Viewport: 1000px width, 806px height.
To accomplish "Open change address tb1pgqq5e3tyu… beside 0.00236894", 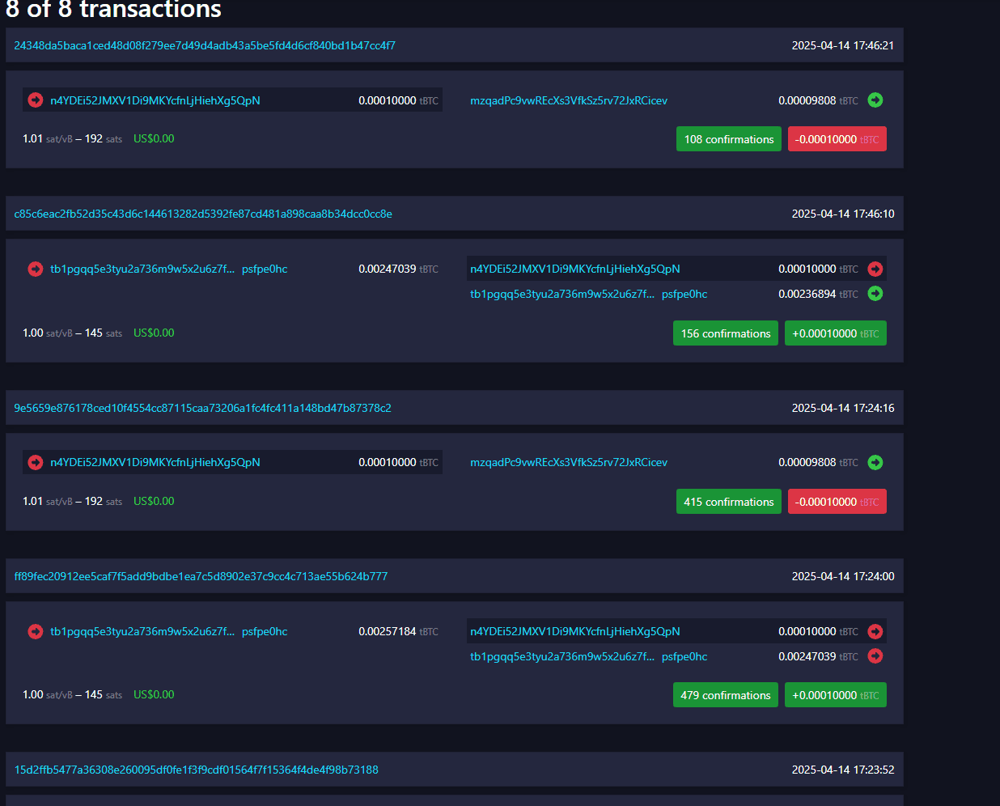I will [x=589, y=294].
